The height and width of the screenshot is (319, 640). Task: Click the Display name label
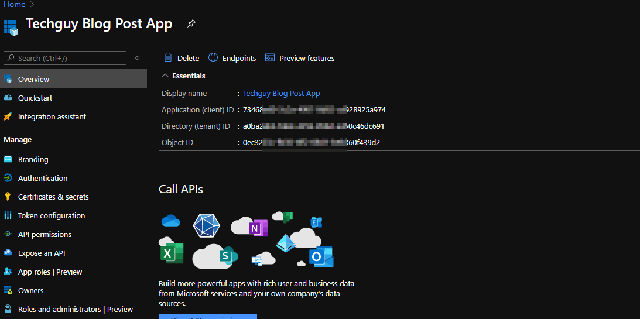[x=184, y=94]
